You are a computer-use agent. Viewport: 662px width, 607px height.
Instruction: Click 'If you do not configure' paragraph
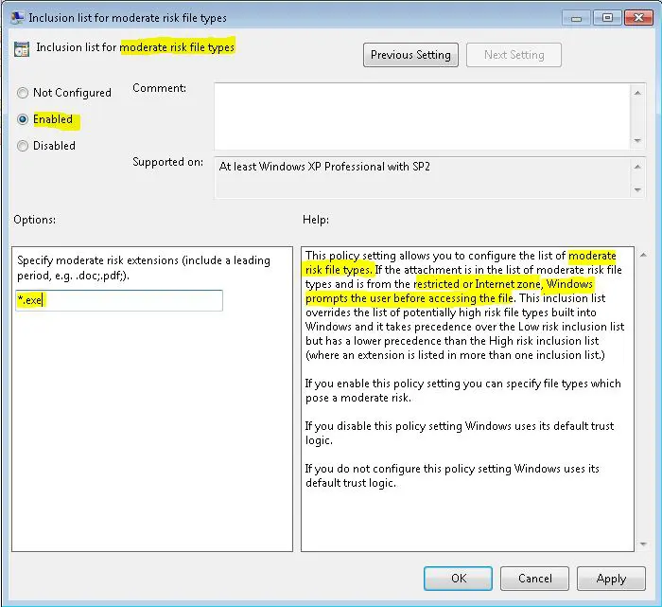pos(452,476)
